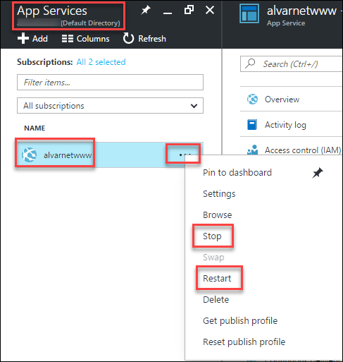The width and height of the screenshot is (343, 362).
Task: Click the alvarnetwww web app icon
Action: click(30, 155)
